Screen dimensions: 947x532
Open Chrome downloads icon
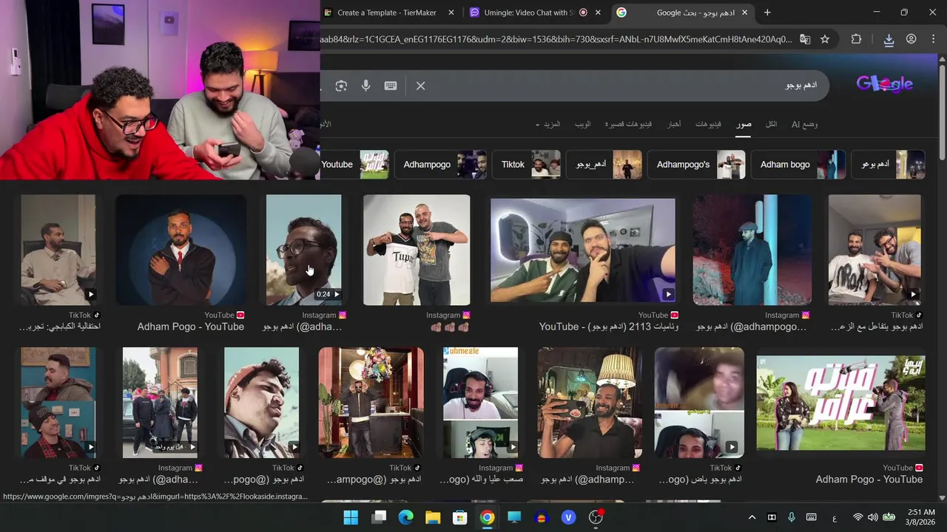(889, 39)
